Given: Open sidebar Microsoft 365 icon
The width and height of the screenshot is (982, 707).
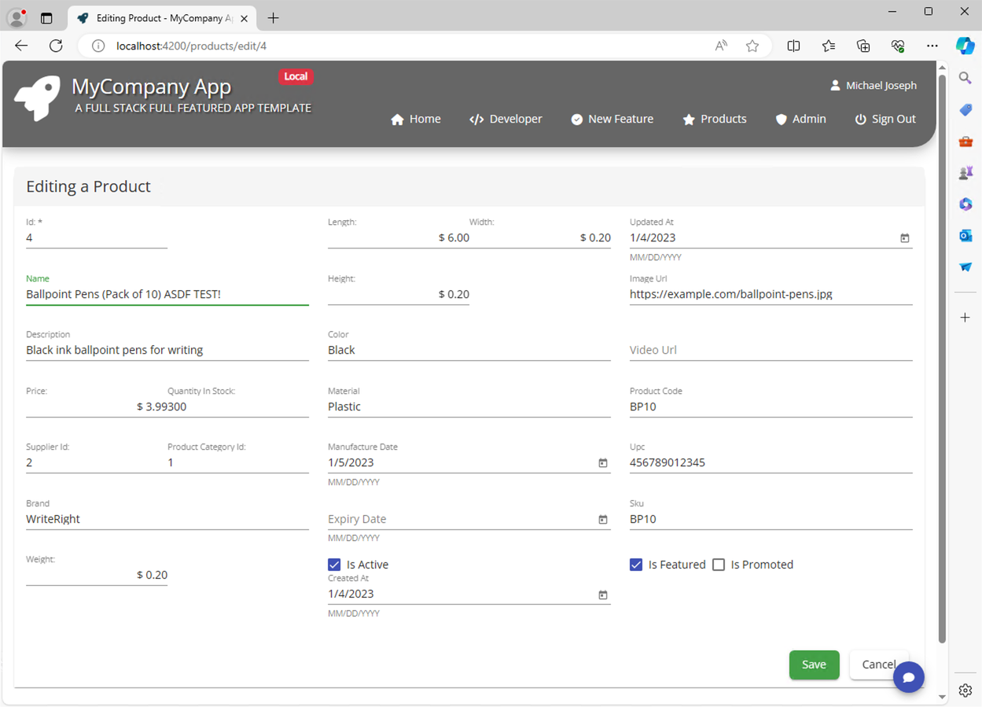Looking at the screenshot, I should 965,204.
